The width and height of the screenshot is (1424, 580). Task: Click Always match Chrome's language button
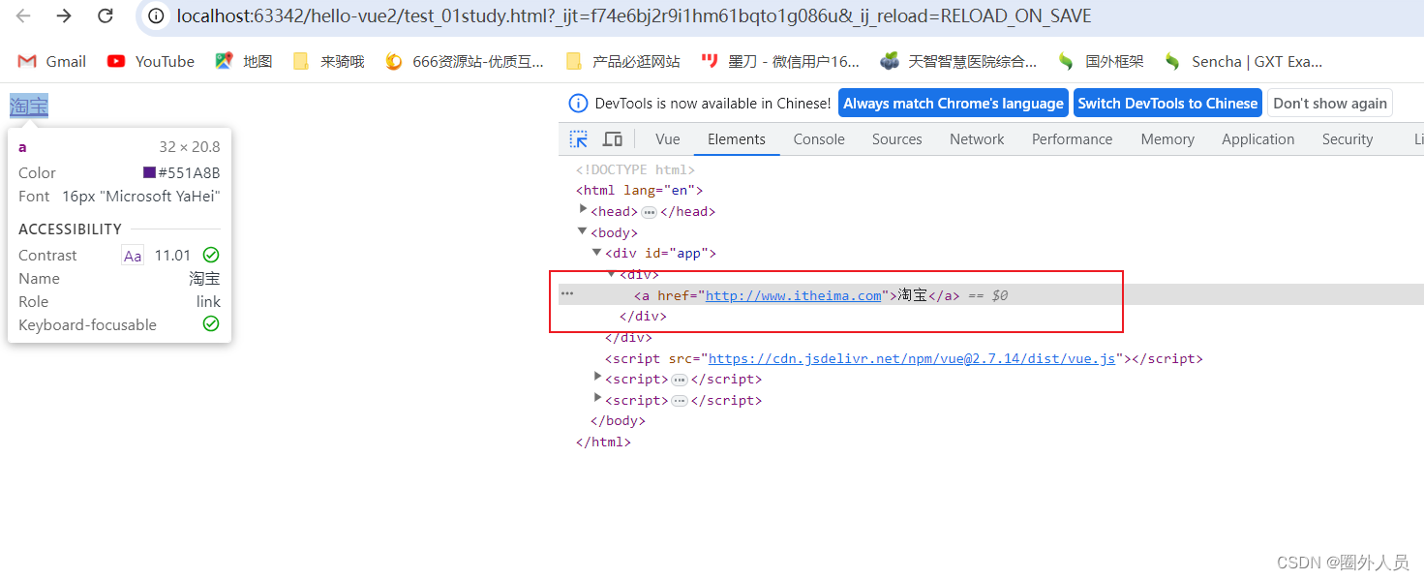click(x=954, y=104)
